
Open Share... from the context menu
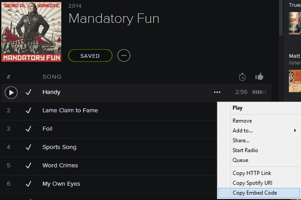click(x=241, y=140)
